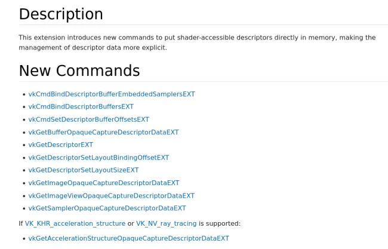Open vkGetAccelerationStructureOpaqueCaptureDescriptorDataEXT link
This screenshot has width=388, height=249.
[x=128, y=238]
